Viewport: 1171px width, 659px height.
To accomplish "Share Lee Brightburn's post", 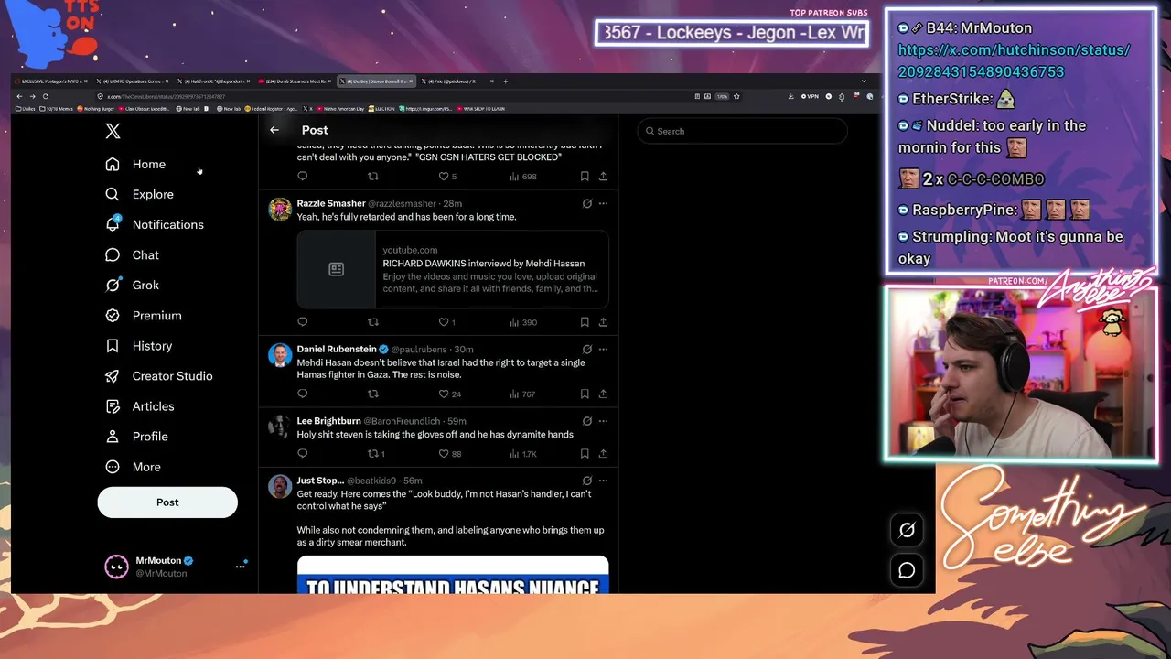I will (603, 454).
